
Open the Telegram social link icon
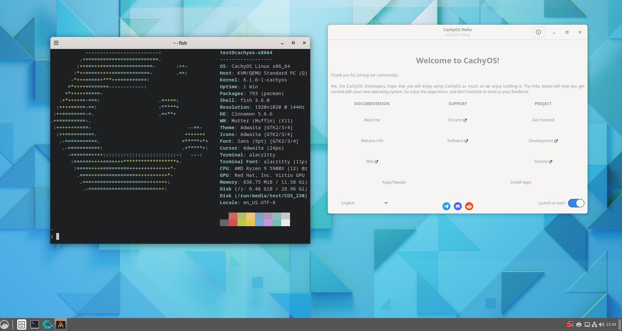coord(446,206)
